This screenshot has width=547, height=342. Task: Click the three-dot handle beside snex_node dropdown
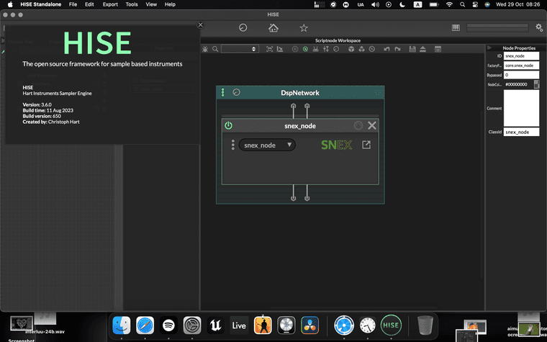click(x=232, y=145)
